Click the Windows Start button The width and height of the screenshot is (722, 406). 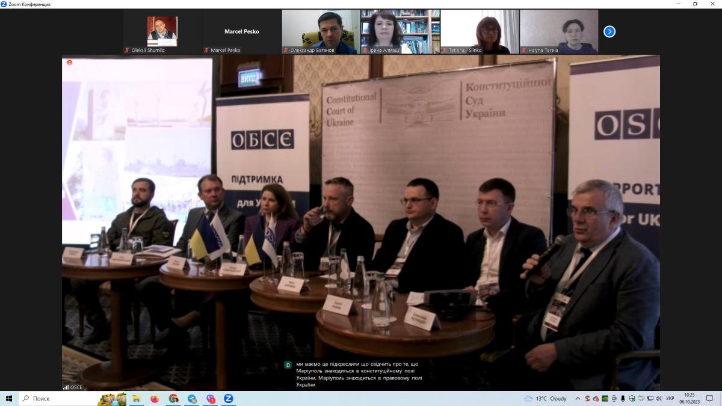(9, 398)
